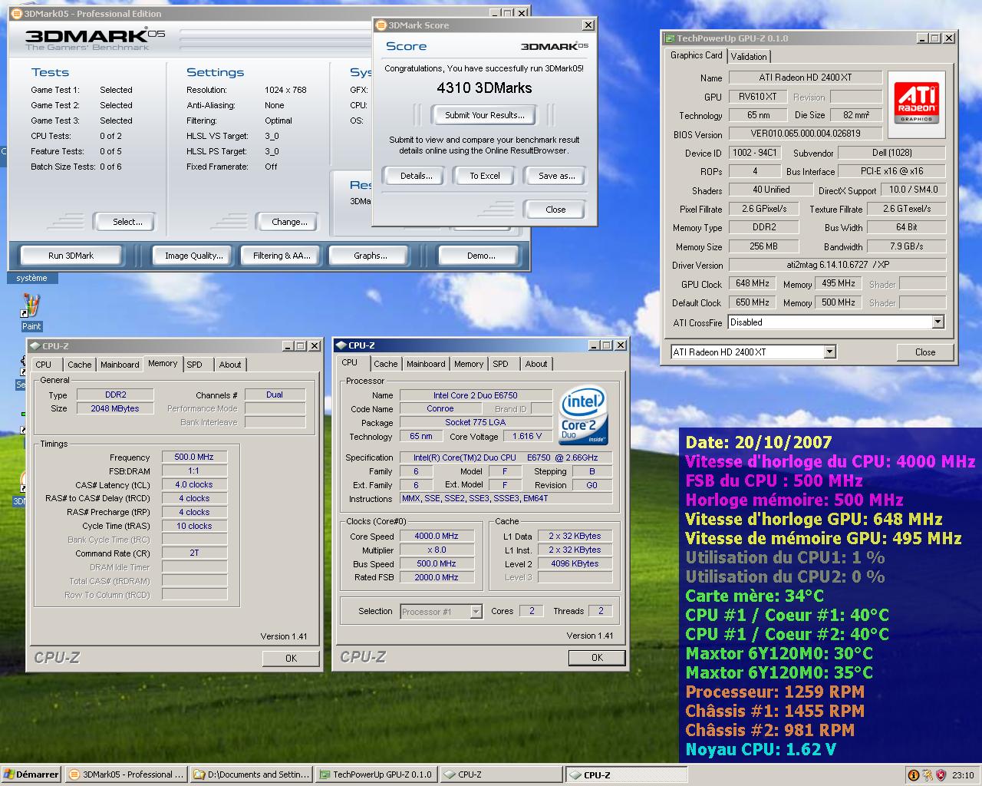
Task: Open Memory tab in right CPU-Z window
Action: (469, 364)
